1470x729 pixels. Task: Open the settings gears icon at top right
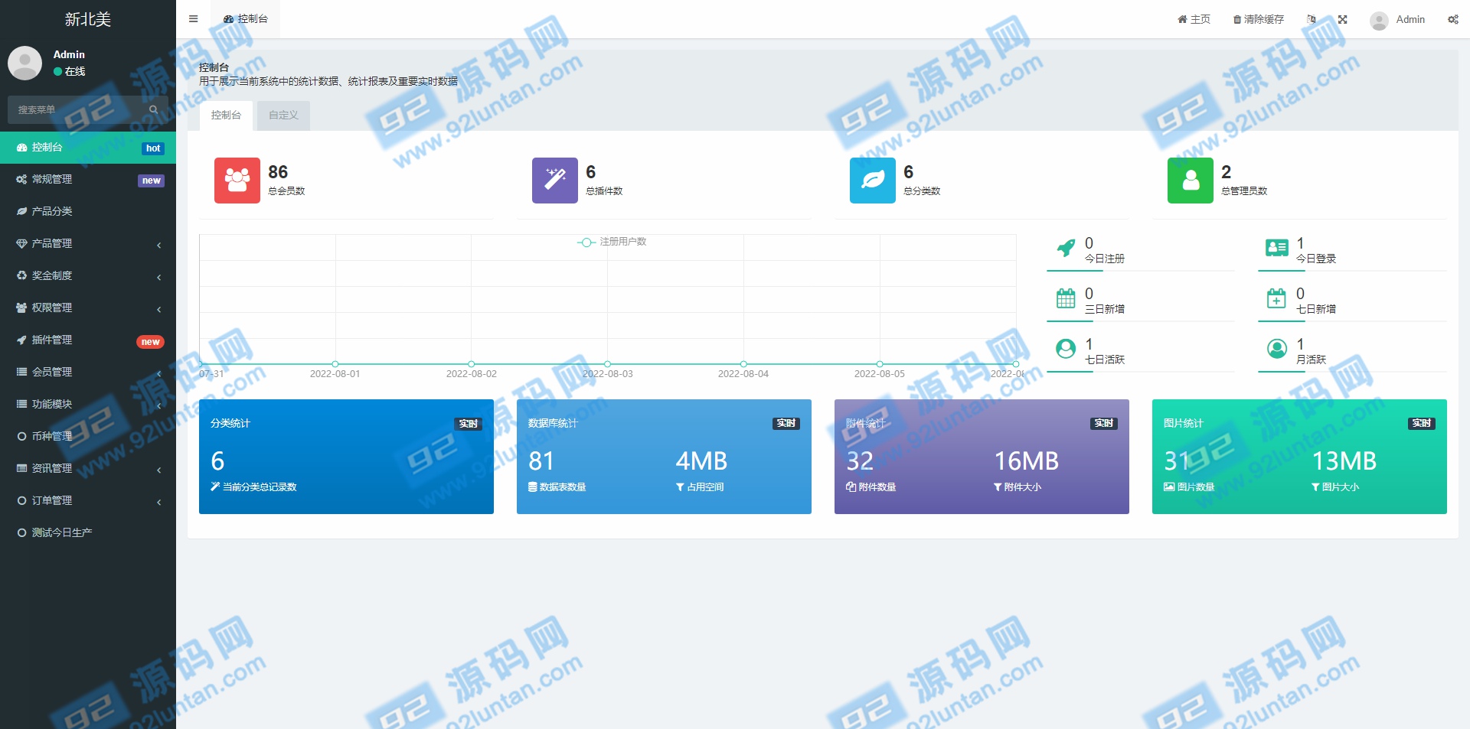[x=1452, y=19]
